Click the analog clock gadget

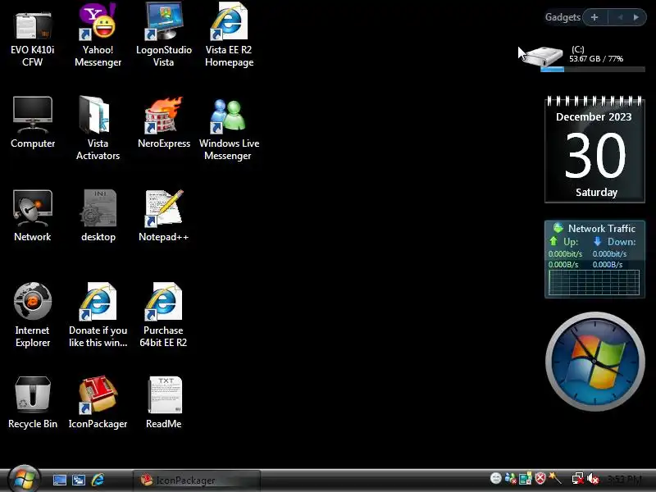tap(595, 362)
